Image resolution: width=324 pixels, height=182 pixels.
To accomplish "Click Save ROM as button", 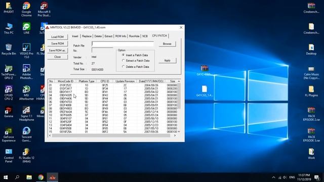I will click(57, 50).
